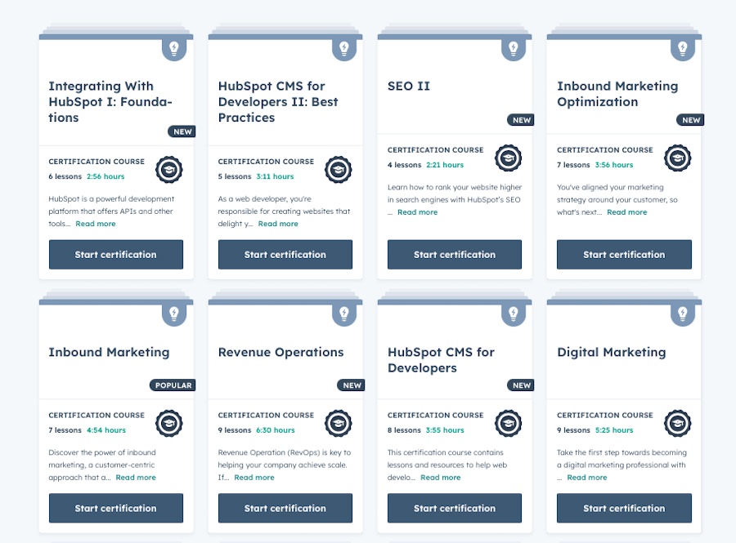The image size is (736, 543).
Task: Read more about Inbound Marketing Optimization
Action: (x=627, y=212)
